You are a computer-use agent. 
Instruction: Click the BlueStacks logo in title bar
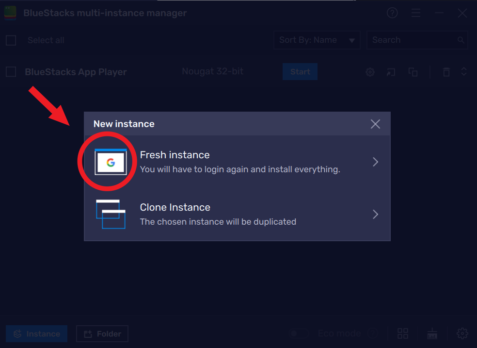[x=10, y=13]
